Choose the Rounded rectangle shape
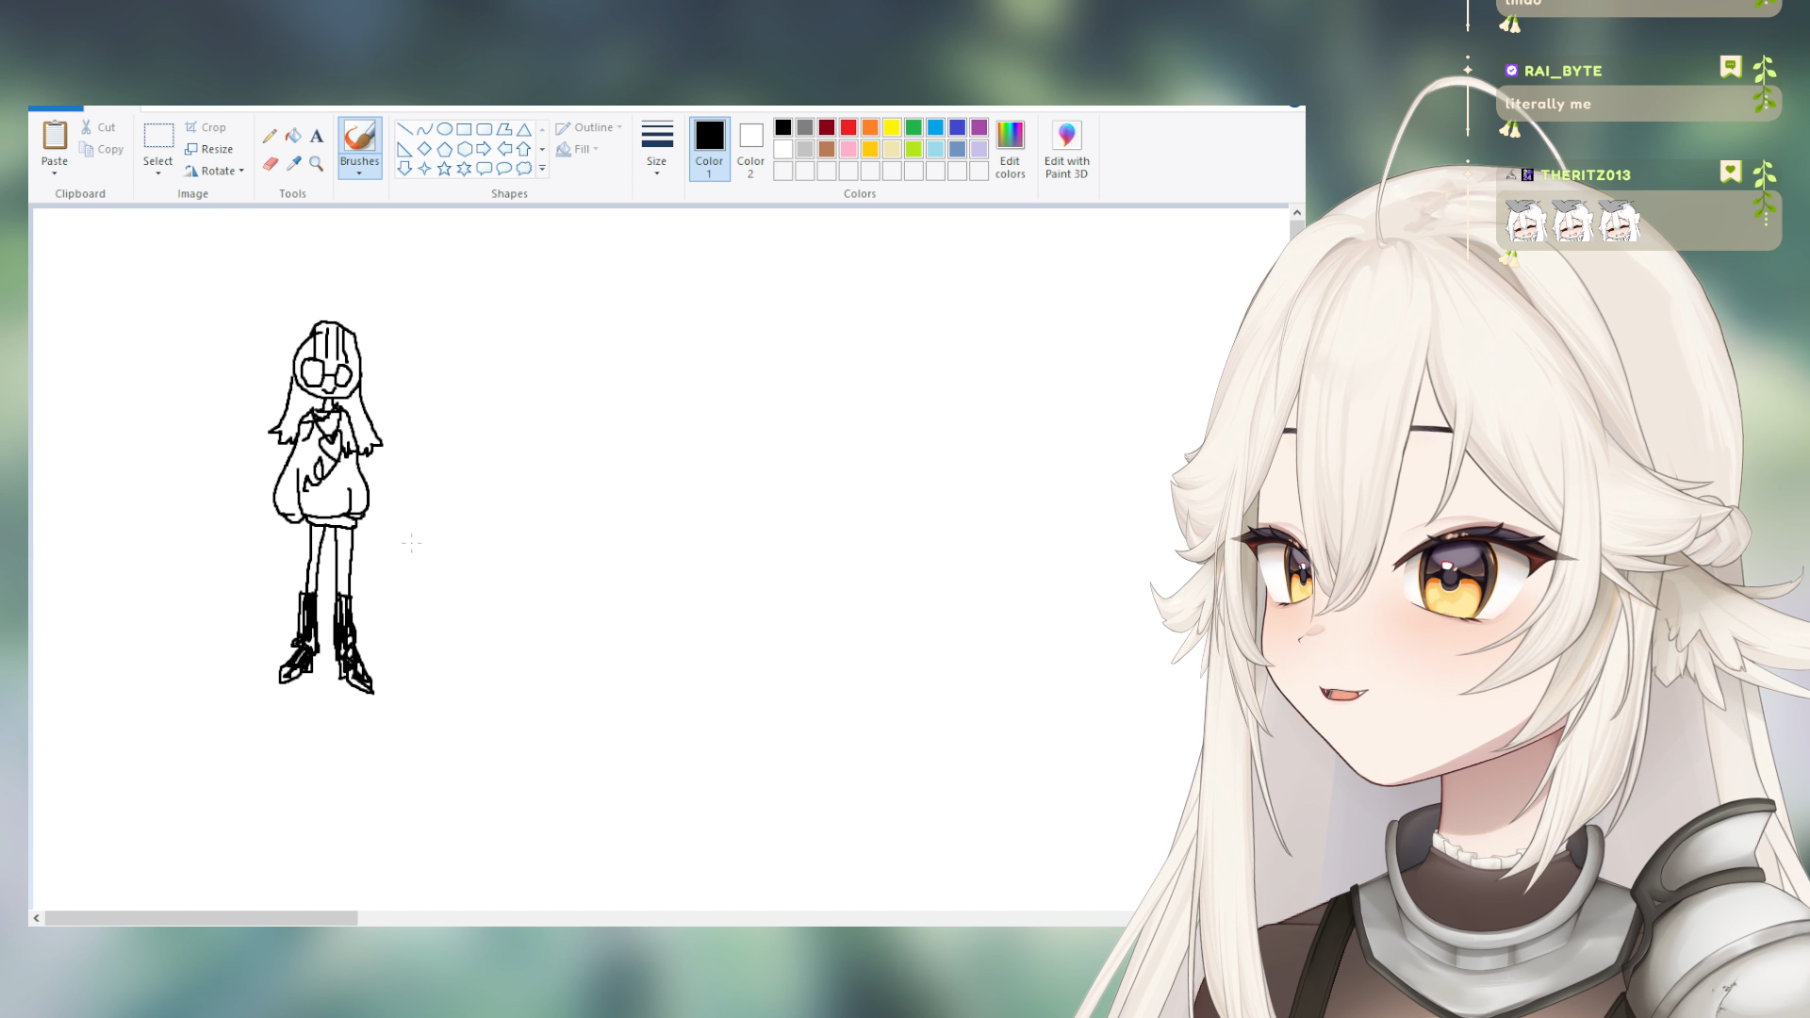Screen dimensions: 1810x1018 click(484, 129)
